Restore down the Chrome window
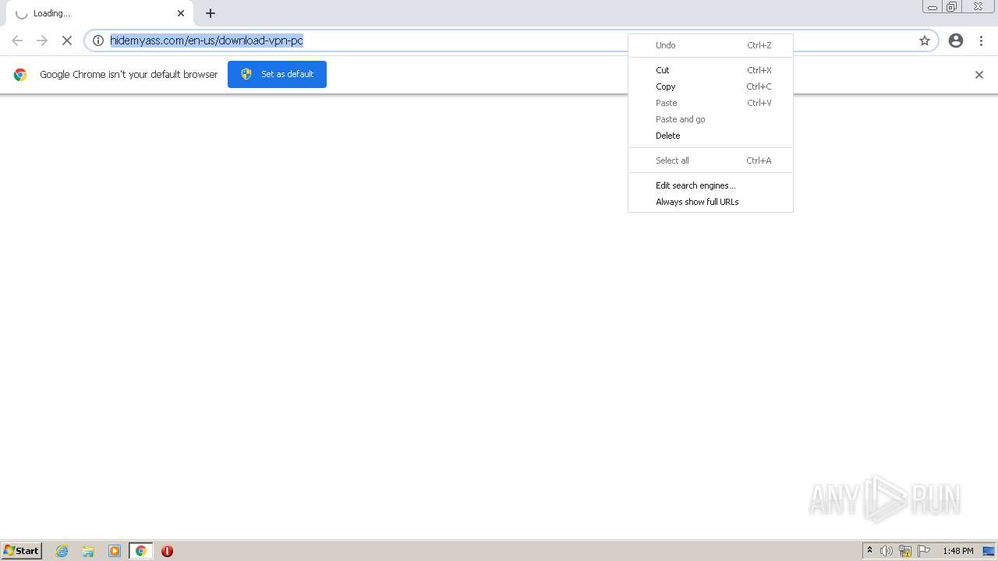 (952, 7)
